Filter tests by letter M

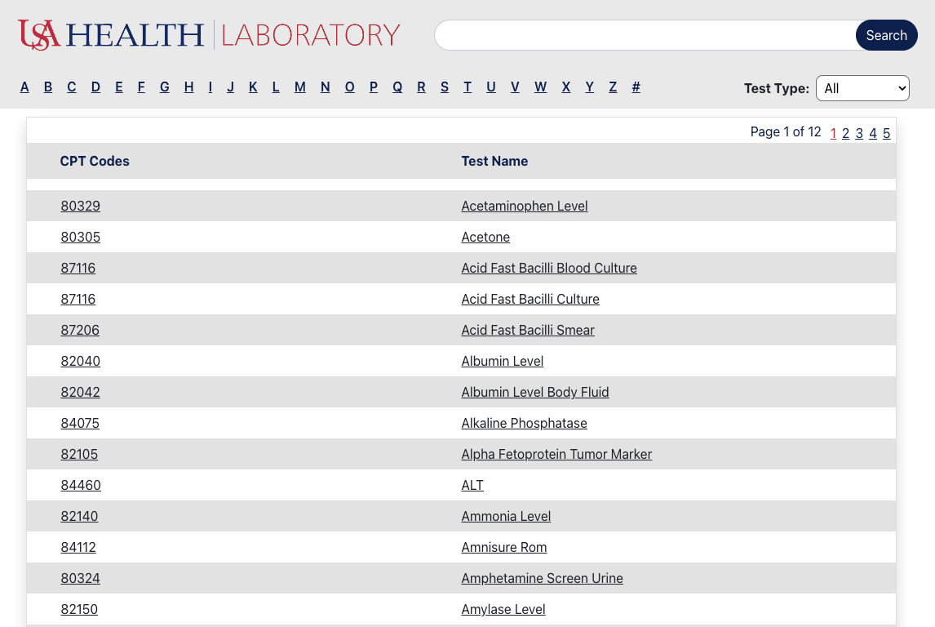coord(300,87)
